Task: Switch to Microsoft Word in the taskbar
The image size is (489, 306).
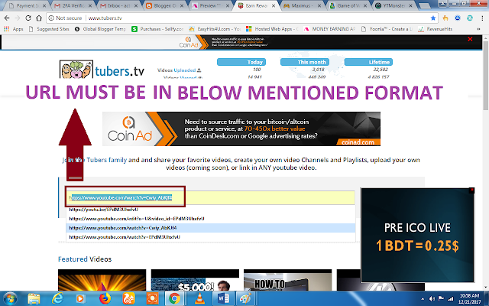Action: pos(223,299)
